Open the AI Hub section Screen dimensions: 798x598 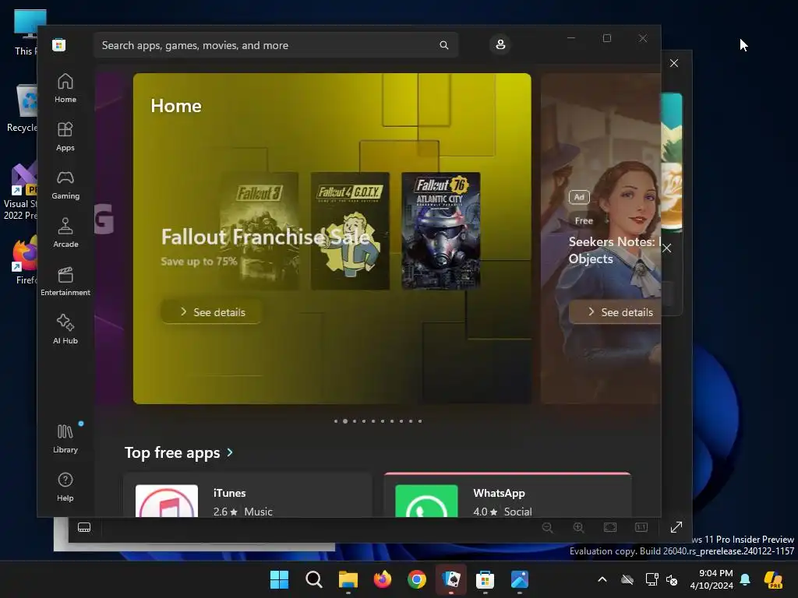tap(65, 330)
